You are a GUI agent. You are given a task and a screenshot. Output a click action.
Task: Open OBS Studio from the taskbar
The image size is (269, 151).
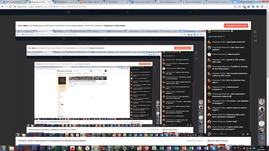point(221,148)
